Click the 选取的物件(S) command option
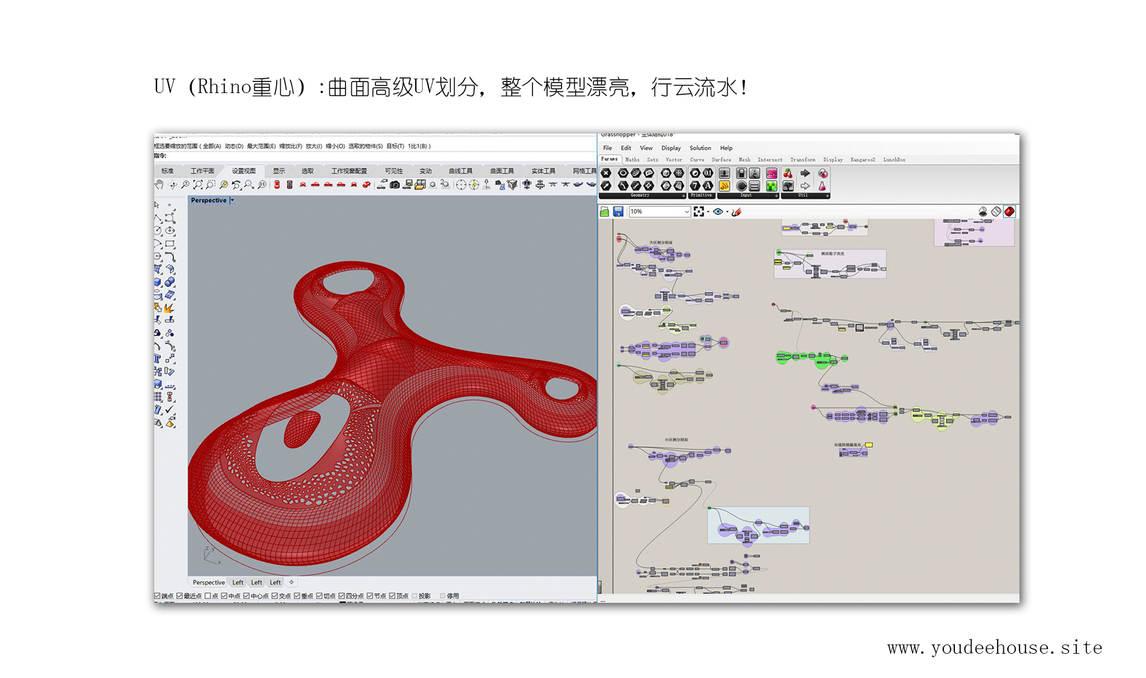1146x678 pixels. [365, 146]
